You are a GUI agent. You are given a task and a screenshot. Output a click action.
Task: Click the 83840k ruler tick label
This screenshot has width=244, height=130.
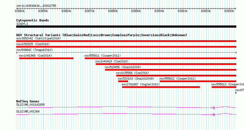[x=20, y=11]
